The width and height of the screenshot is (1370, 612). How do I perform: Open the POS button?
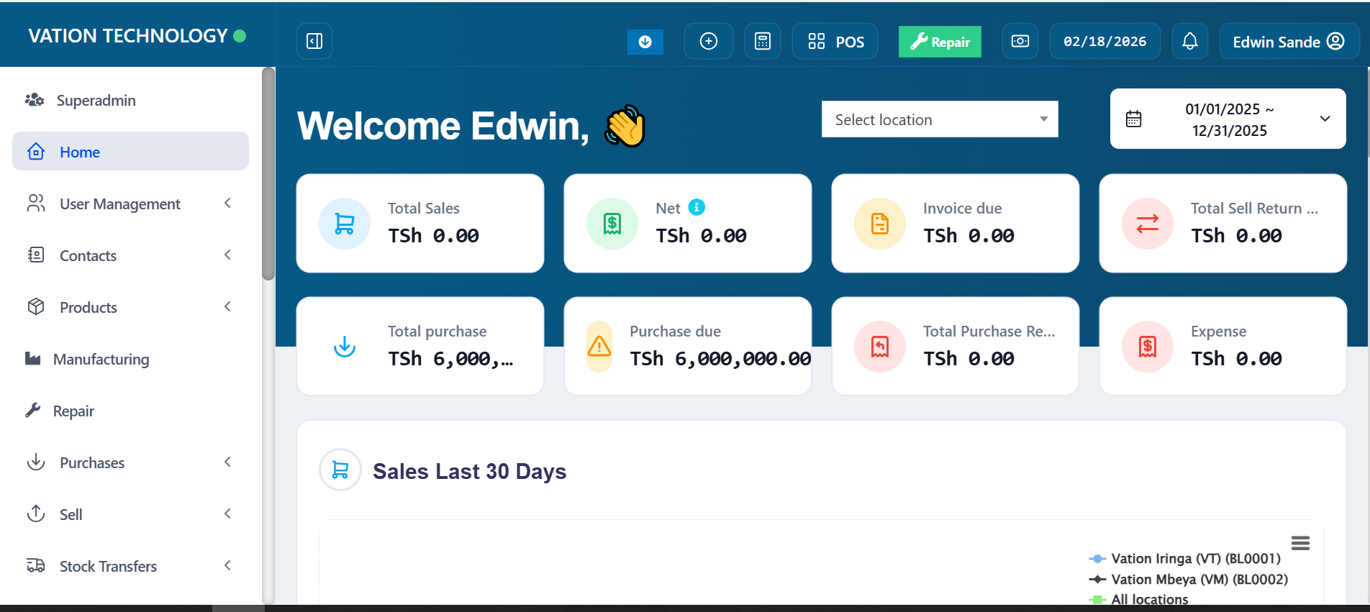coord(835,42)
